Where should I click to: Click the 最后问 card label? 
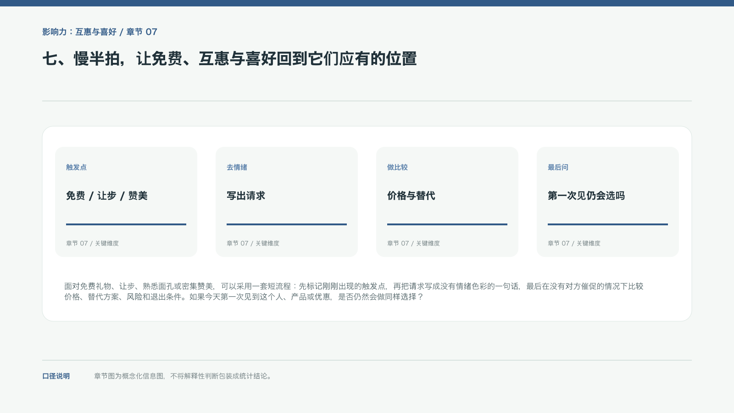(x=558, y=167)
